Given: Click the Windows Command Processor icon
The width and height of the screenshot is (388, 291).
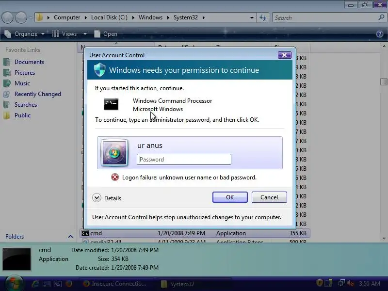Looking at the screenshot, I should (111, 104).
